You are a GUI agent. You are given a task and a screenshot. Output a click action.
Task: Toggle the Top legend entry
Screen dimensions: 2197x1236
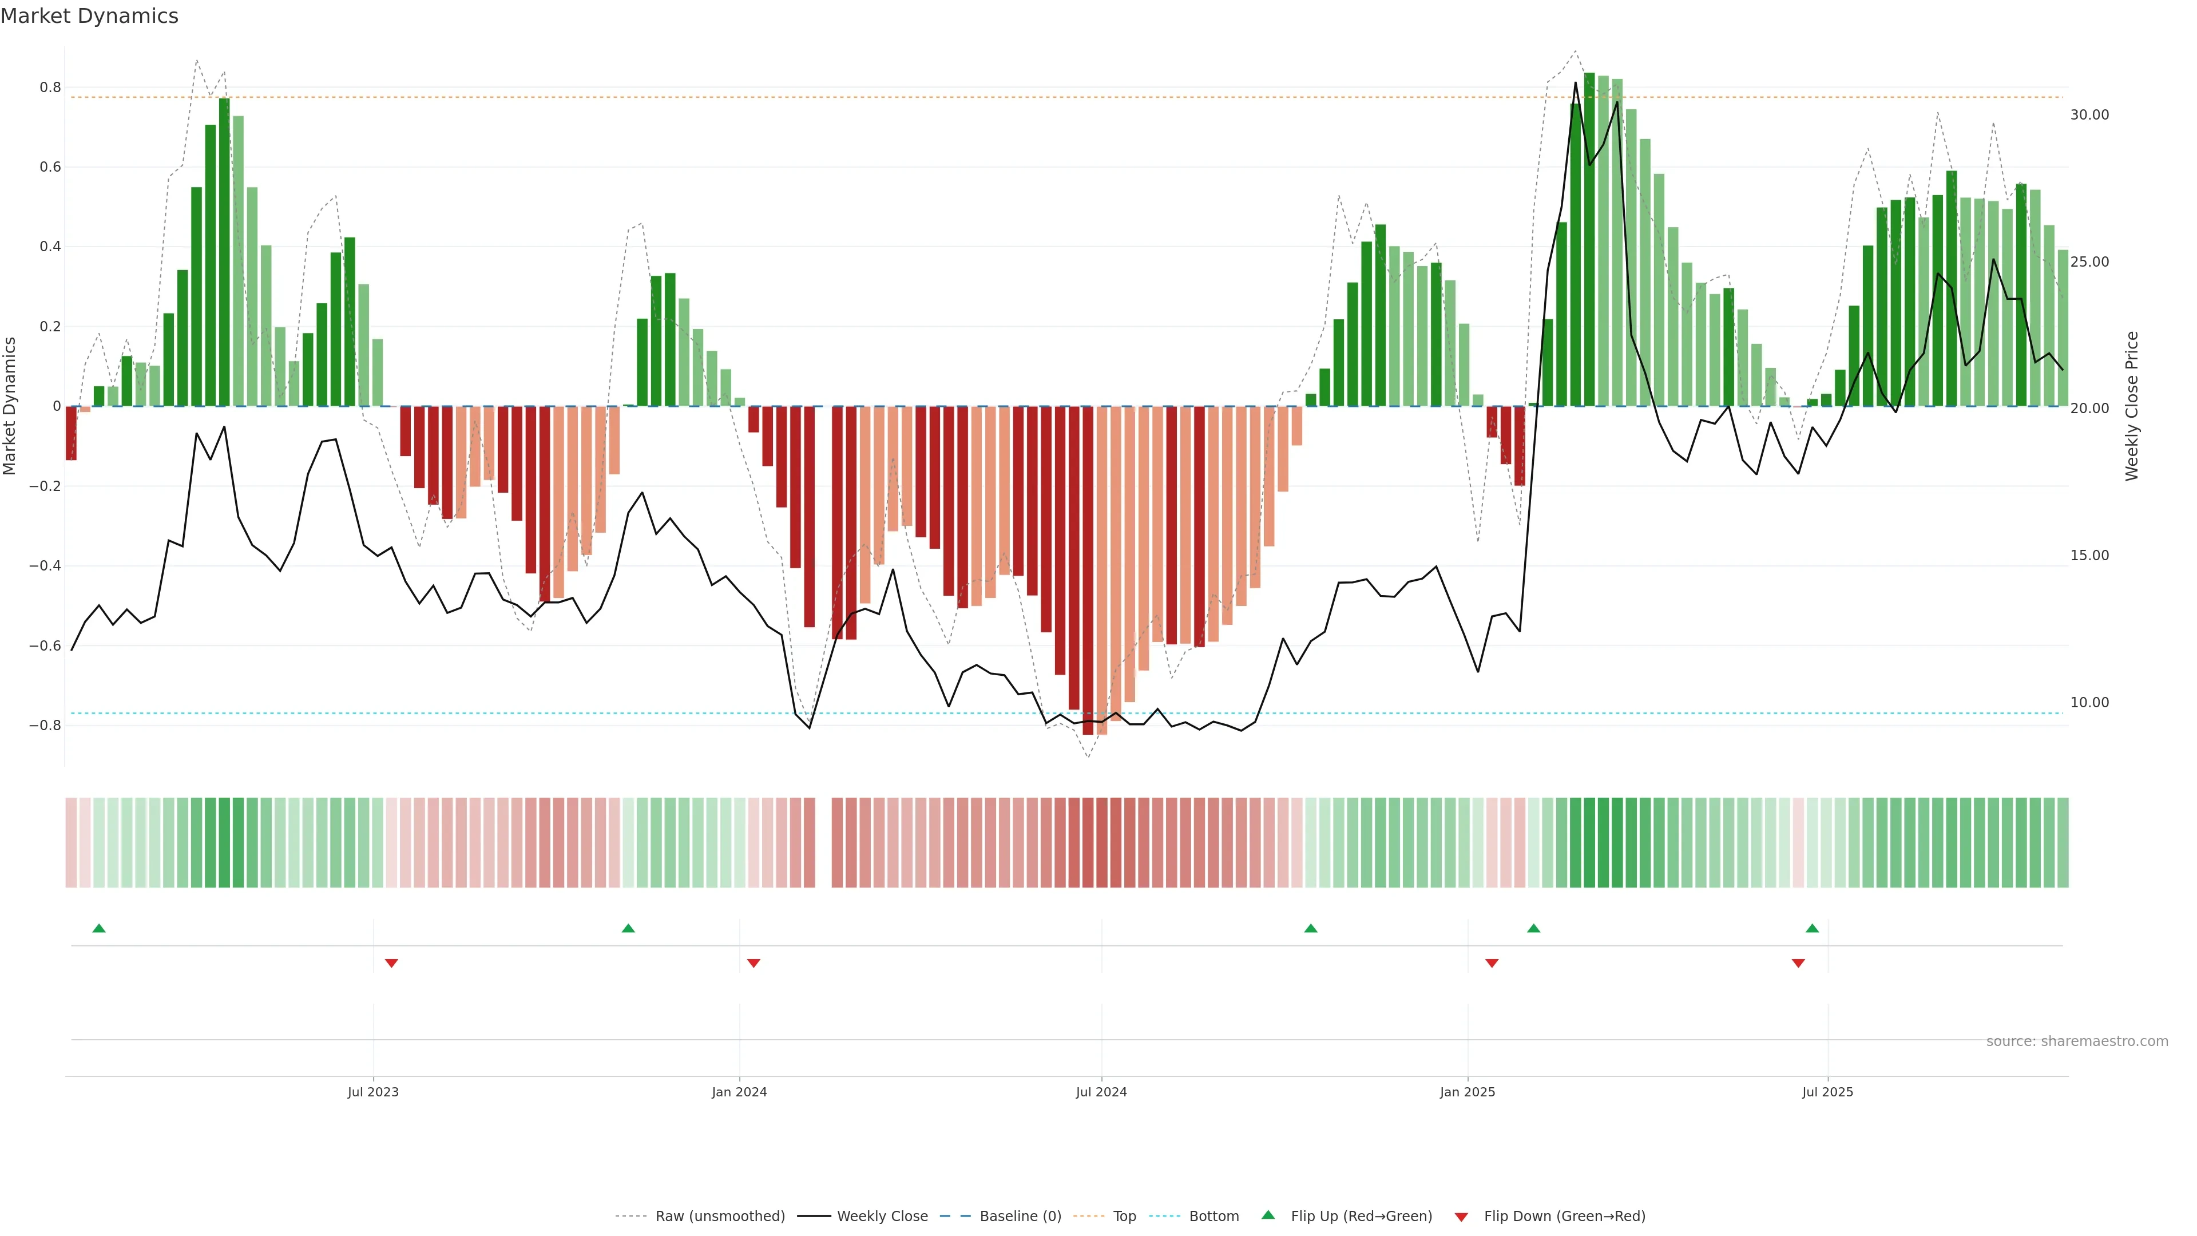tap(1124, 1217)
